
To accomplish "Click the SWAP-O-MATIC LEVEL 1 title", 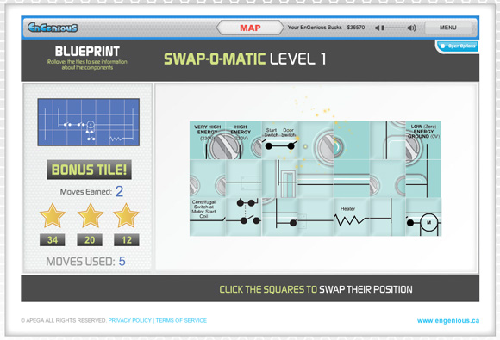I will (245, 59).
